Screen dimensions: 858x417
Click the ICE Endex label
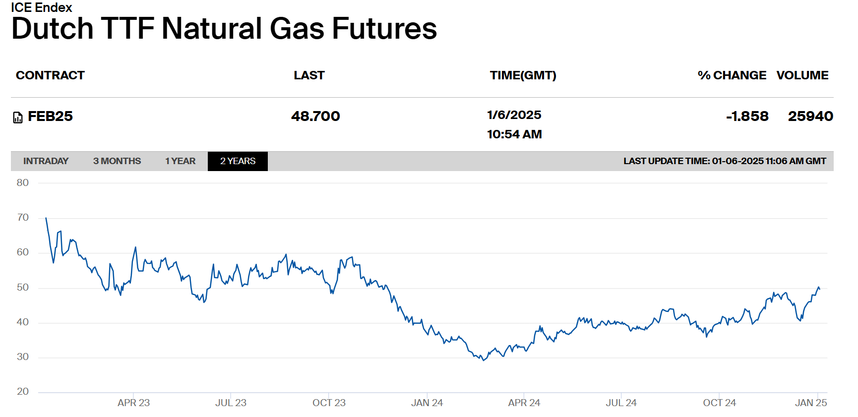(x=42, y=7)
